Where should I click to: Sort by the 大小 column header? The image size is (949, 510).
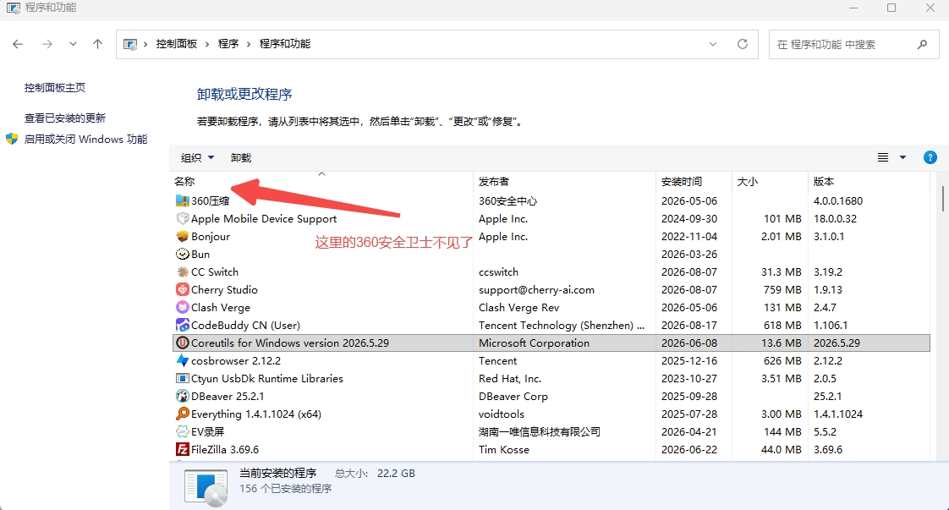pyautogui.click(x=771, y=181)
